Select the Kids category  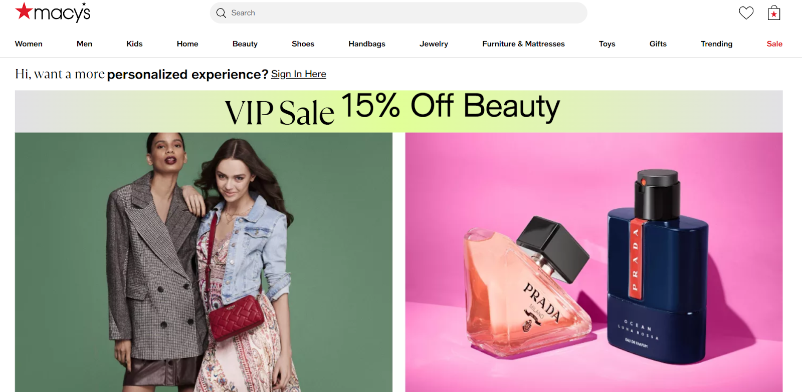point(134,44)
